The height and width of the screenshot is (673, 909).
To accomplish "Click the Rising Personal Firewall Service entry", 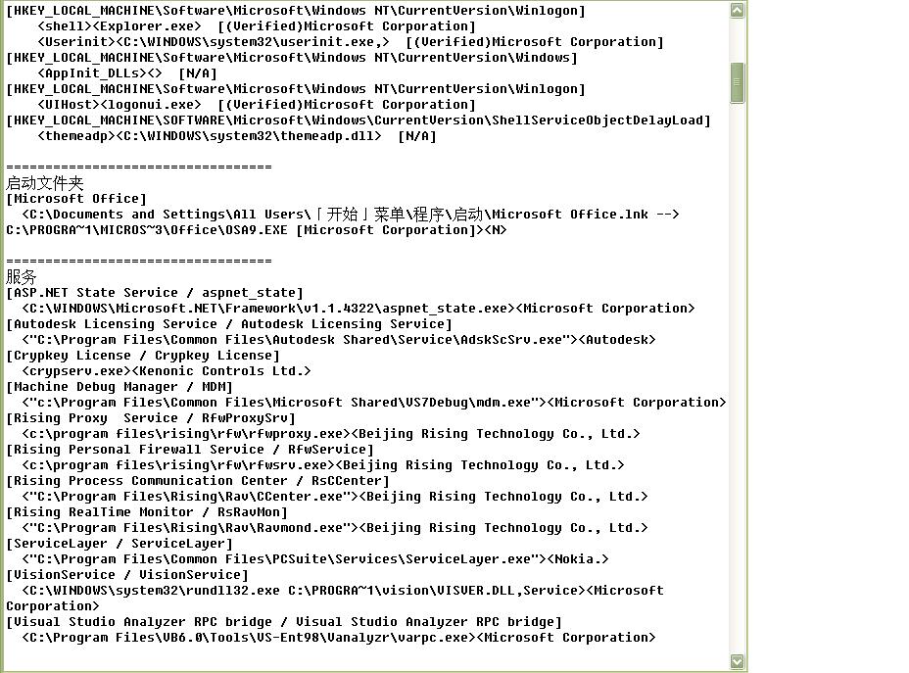I will pyautogui.click(x=190, y=450).
